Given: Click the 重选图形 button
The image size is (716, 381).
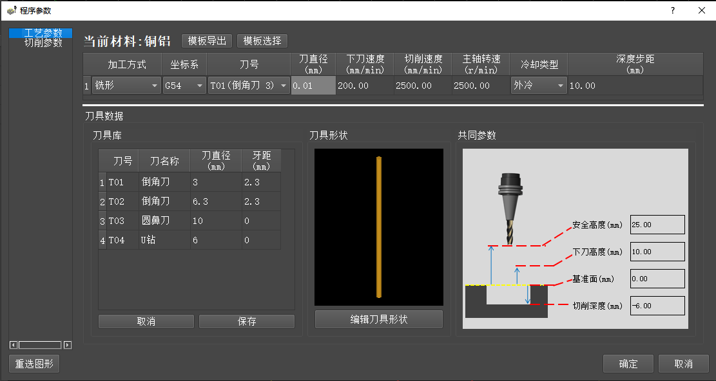Looking at the screenshot, I should 34,364.
